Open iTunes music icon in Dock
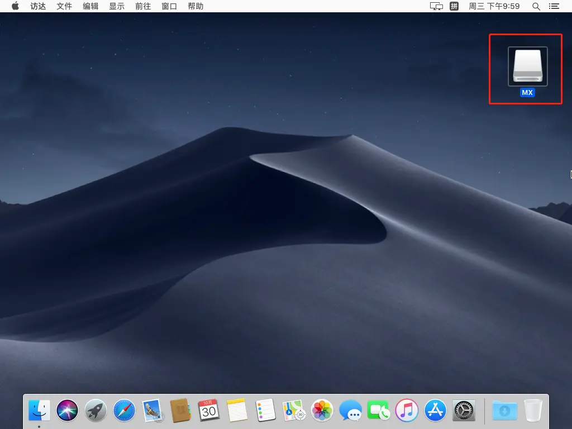Screen dimensions: 572x429 (407, 410)
